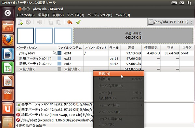Choose 新規(N) in the context menu
This screenshot has width=195, height=128.
(119, 74)
